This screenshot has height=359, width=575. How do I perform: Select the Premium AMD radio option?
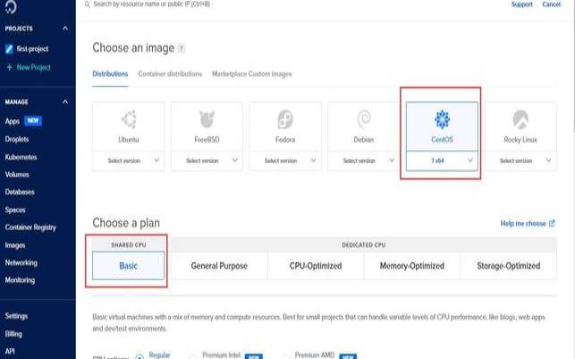tap(285, 356)
